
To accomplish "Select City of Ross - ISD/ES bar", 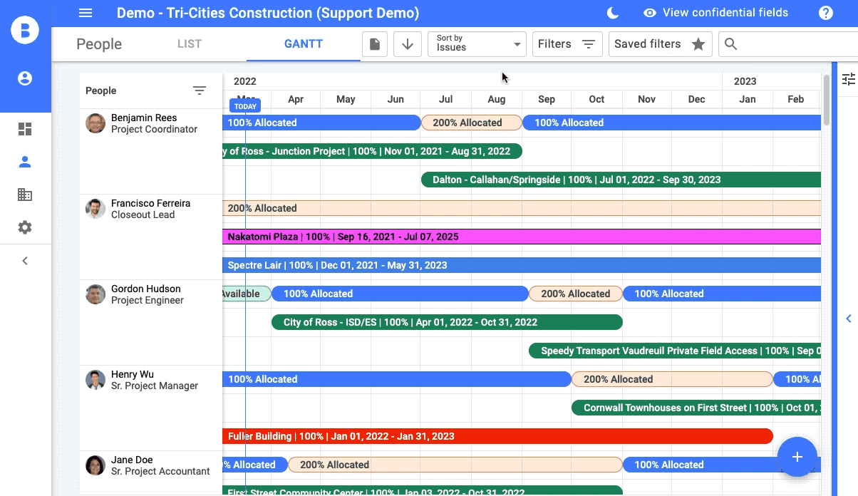I will 447,322.
